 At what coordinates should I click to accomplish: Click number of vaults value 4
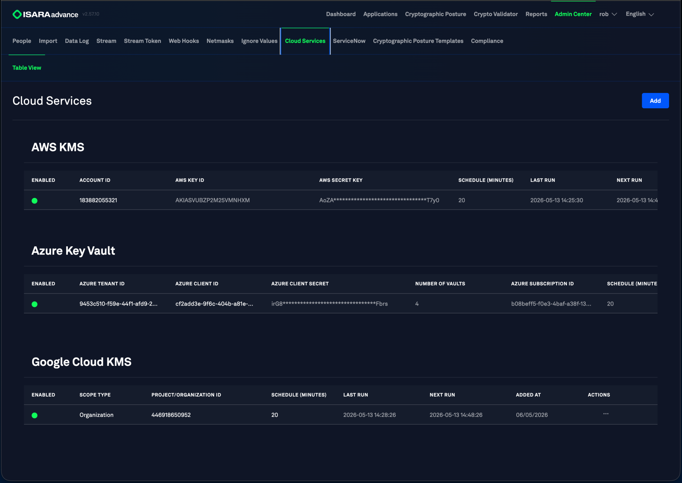coord(417,304)
